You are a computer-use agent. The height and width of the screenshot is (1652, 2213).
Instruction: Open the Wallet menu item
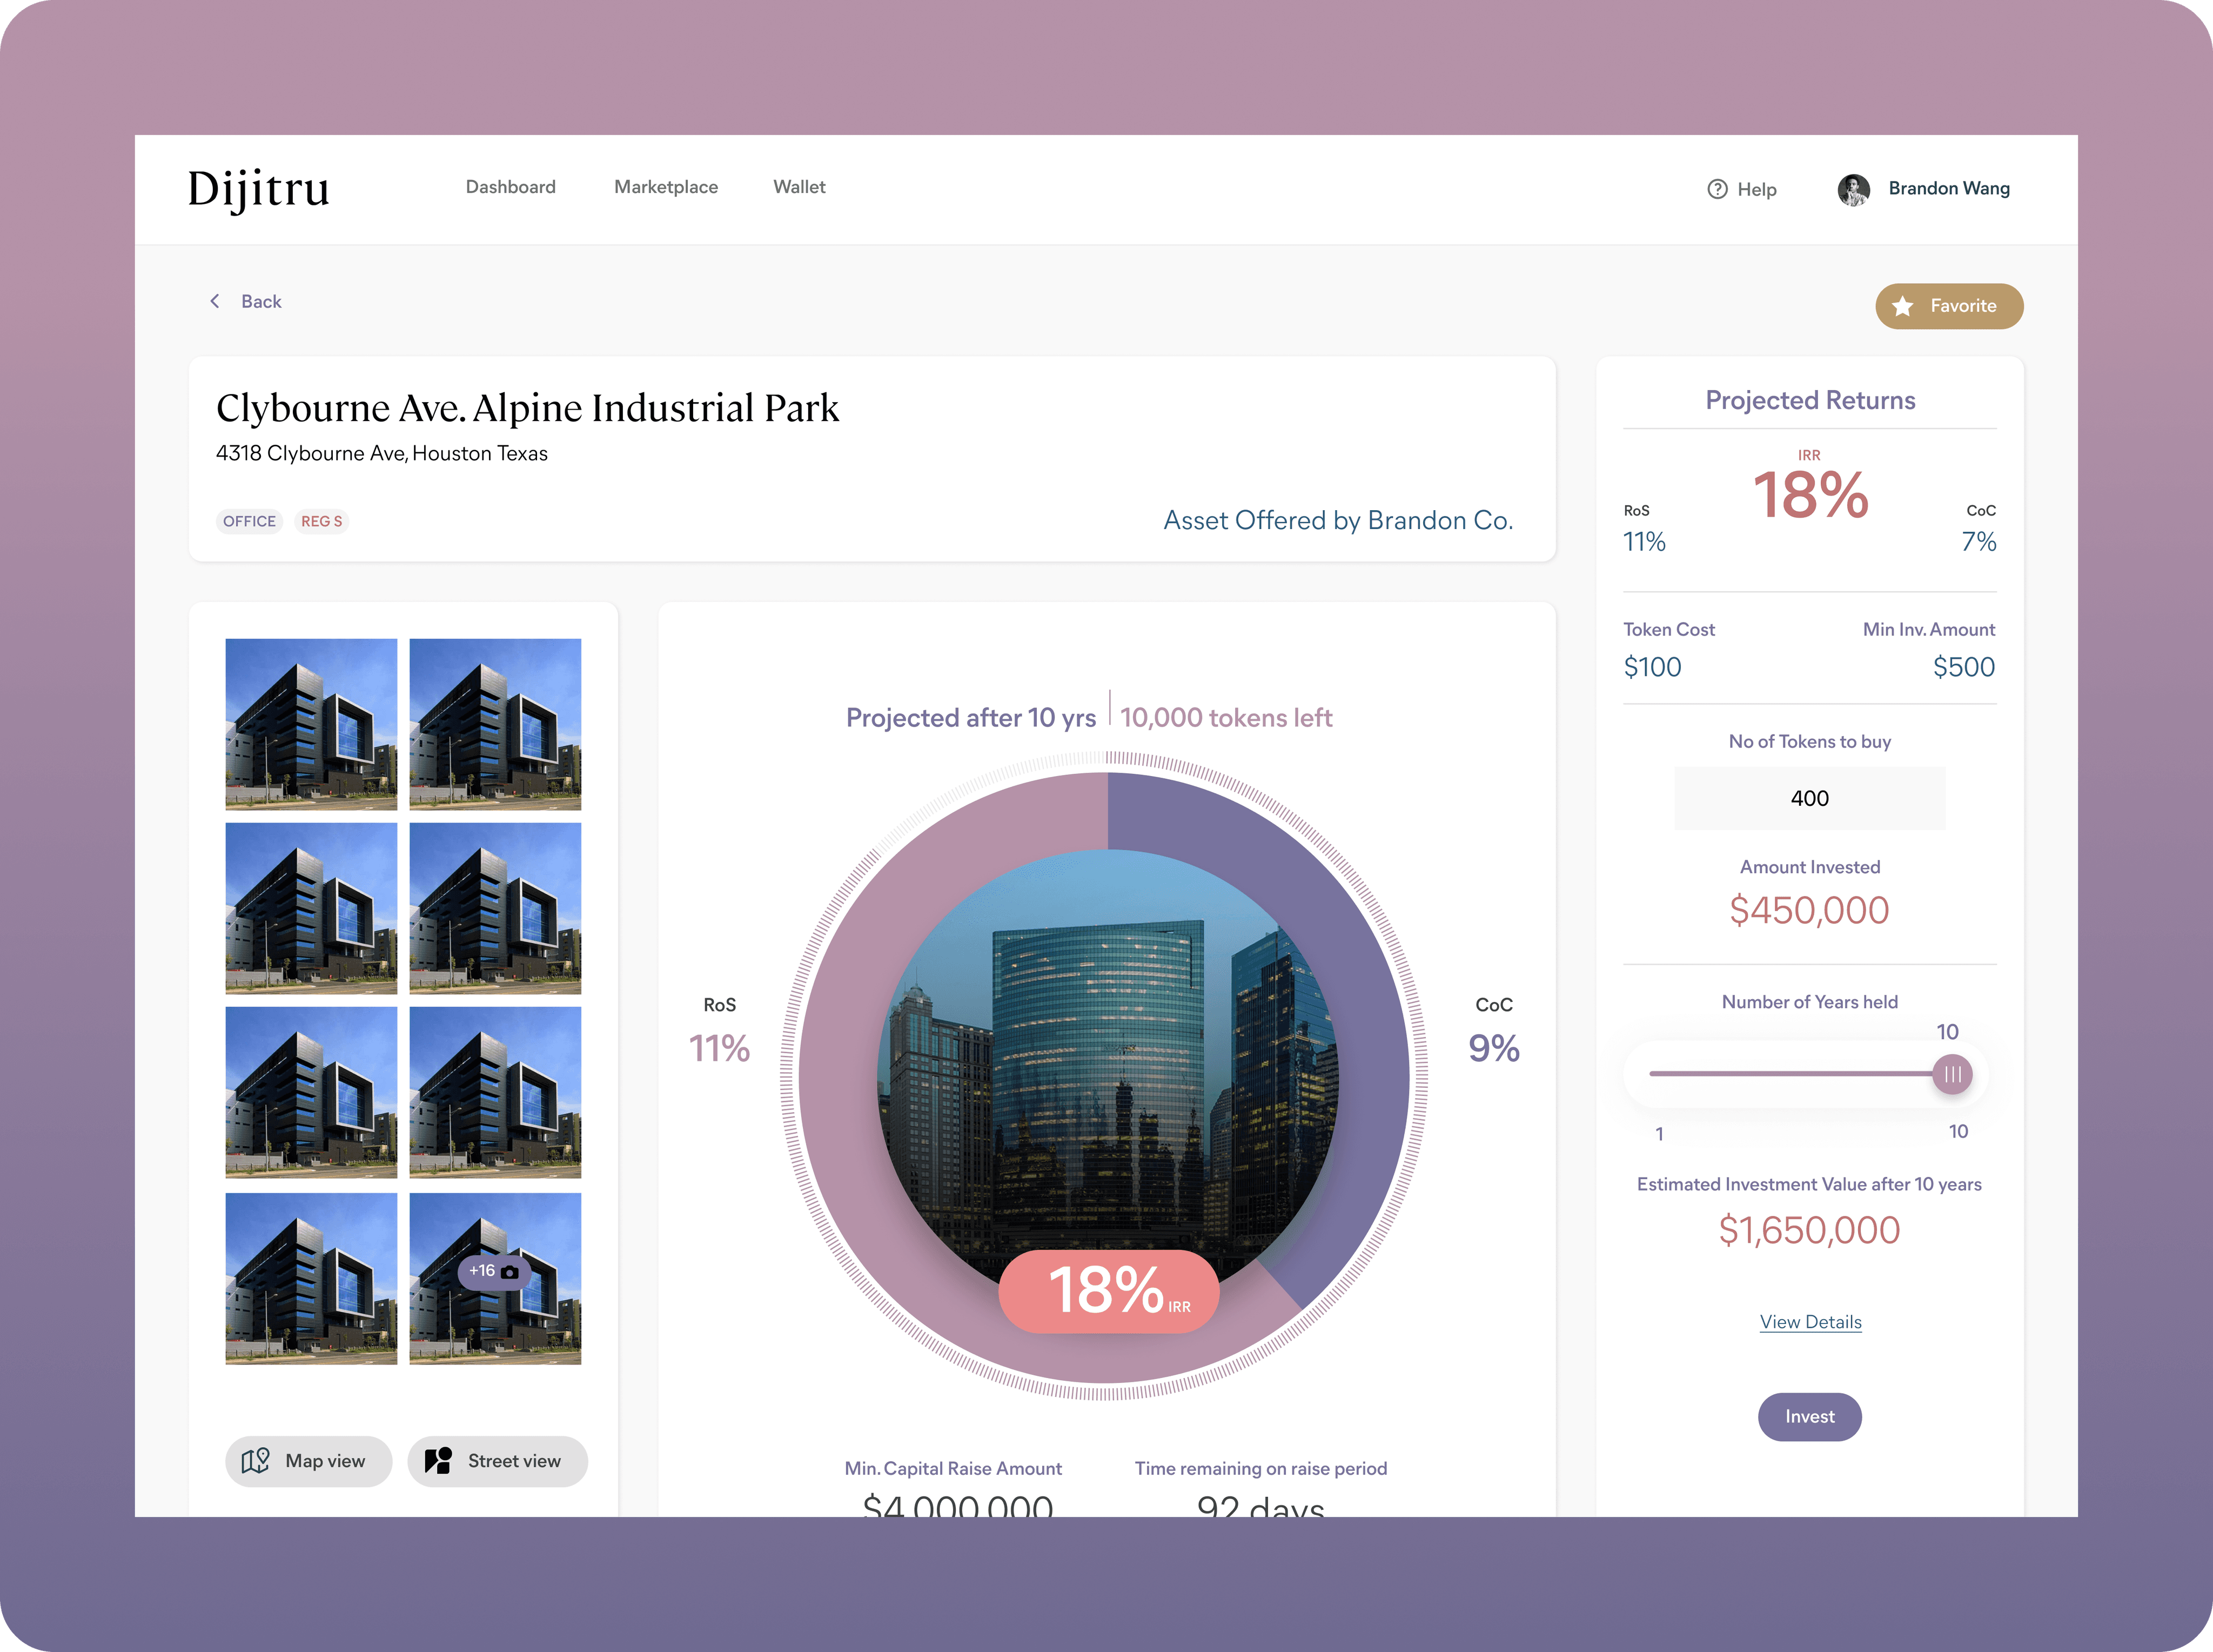(x=799, y=187)
